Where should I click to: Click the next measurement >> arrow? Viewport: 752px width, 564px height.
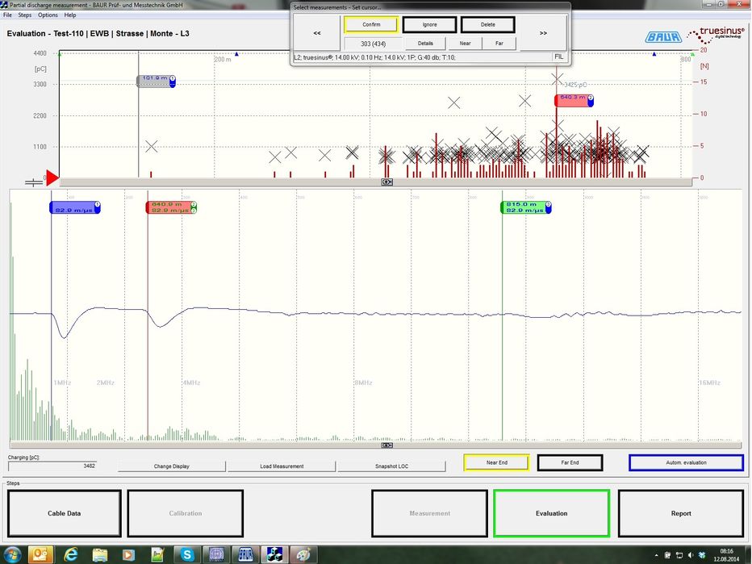pos(543,33)
